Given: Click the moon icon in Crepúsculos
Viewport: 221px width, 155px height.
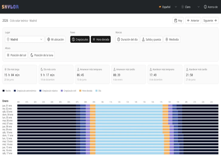Looking at the screenshot, I should [x=73, y=39].
